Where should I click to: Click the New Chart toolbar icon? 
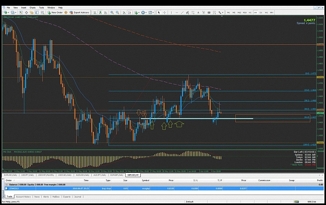pyautogui.click(x=5, y=13)
